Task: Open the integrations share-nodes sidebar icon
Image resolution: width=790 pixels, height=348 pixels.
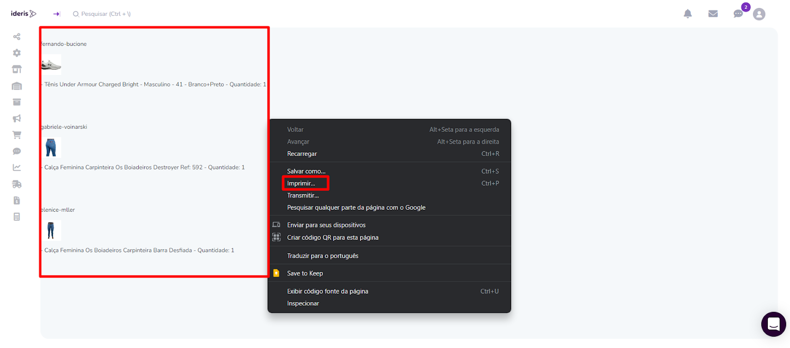Action: 17,37
